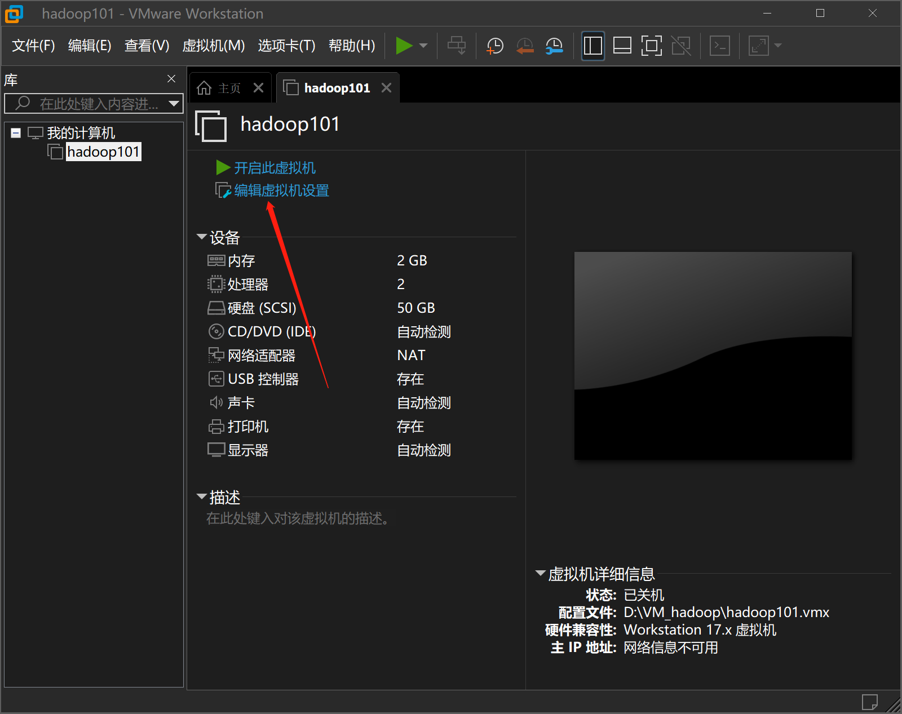Click the NAT network value
This screenshot has width=902, height=714.
click(412, 356)
